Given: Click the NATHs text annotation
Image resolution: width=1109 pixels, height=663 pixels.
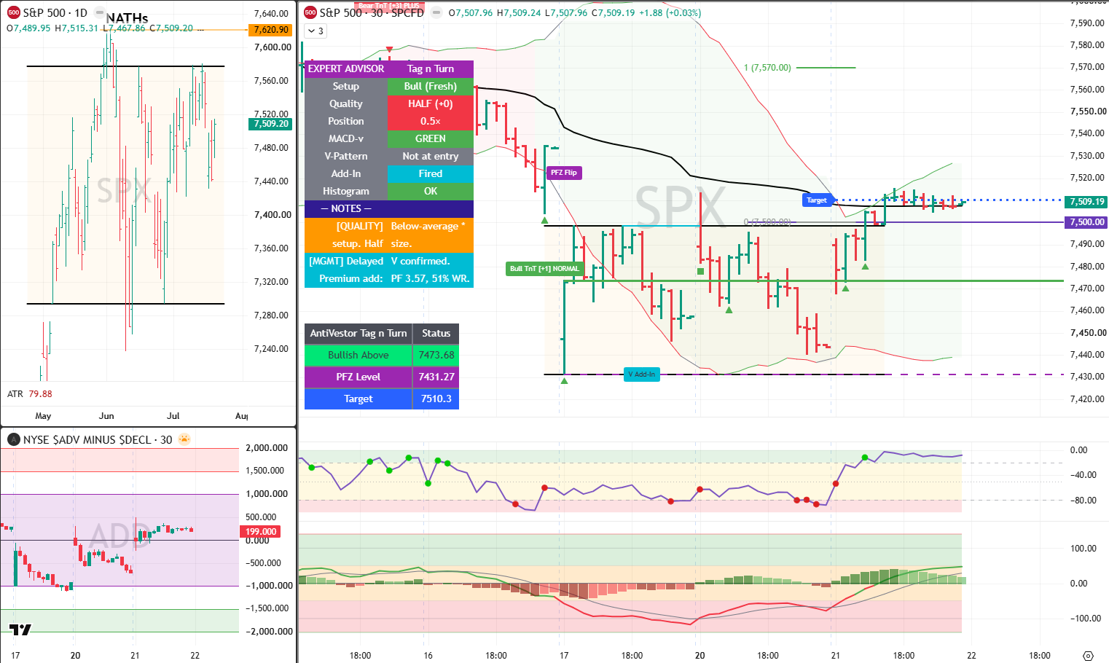Looking at the screenshot, I should pos(127,18).
